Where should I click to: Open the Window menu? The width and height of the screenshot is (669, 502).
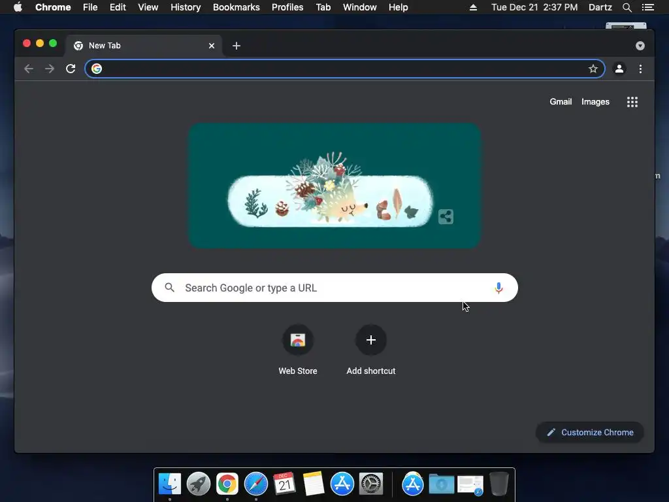point(360,7)
